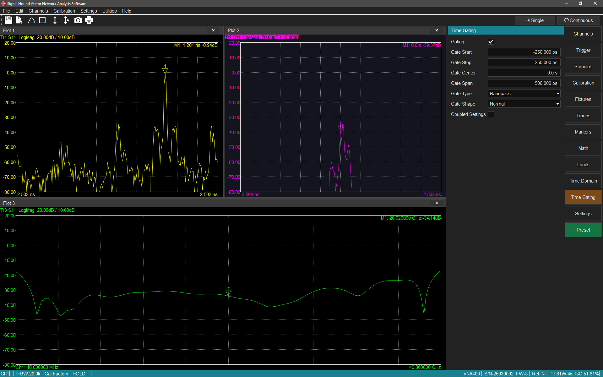The height and width of the screenshot is (377, 603).
Task: Open the Utilities menu
Action: pos(109,11)
